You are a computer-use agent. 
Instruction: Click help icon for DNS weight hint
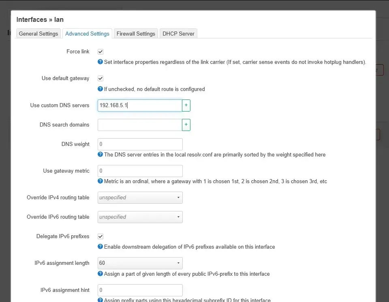[x=100, y=154]
